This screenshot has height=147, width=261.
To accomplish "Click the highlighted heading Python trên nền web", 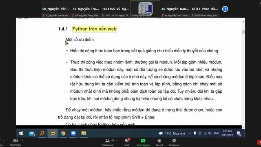I will [95, 29].
